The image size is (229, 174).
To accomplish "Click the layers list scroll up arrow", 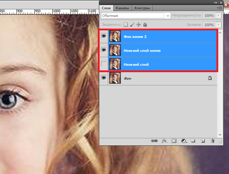I will coord(220,33).
